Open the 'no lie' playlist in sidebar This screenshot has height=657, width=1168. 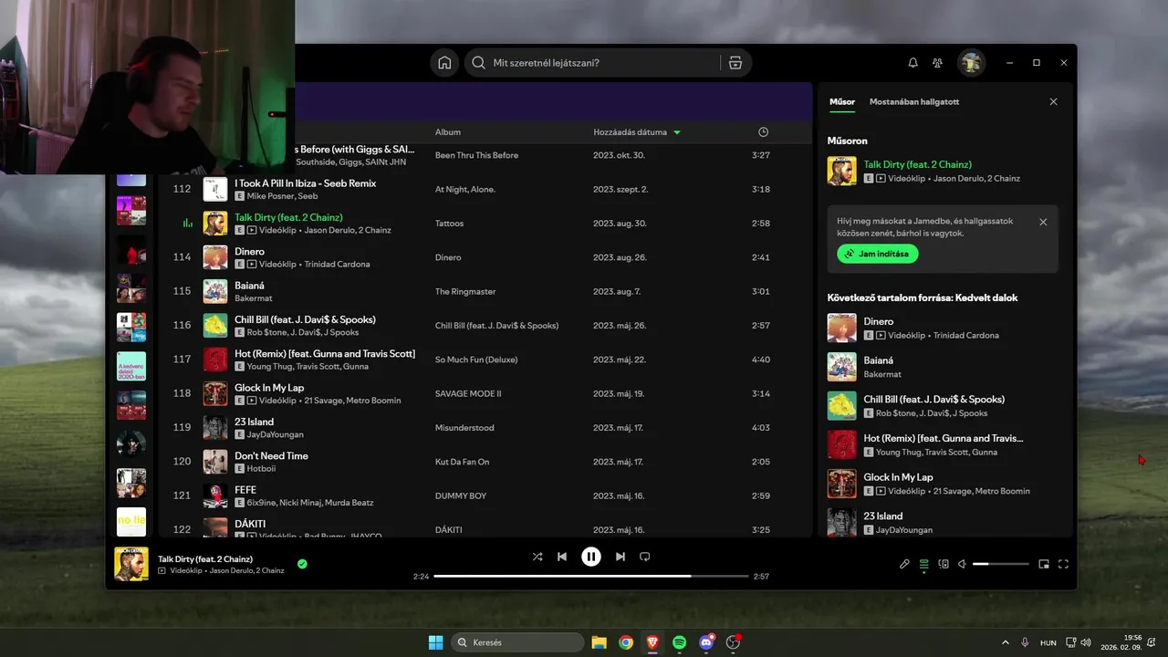click(x=131, y=522)
